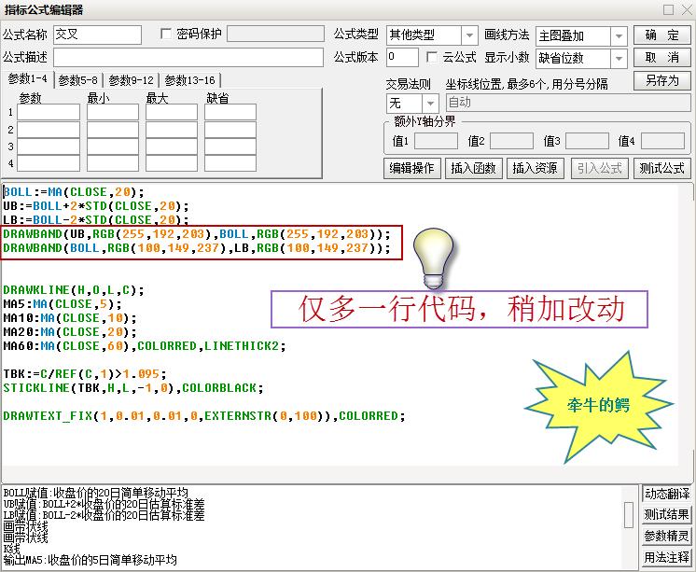Click the 另存为 (Save As) button
696x572 pixels.
click(661, 80)
